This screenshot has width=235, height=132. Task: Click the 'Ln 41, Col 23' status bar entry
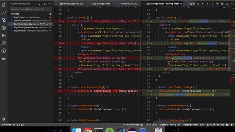point(151,125)
